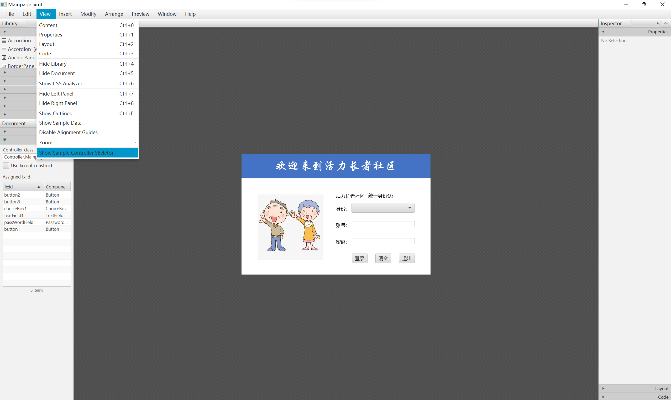This screenshot has width=671, height=400.
Task: Toggle "Show Outlines" in the View menu
Action: (55, 113)
